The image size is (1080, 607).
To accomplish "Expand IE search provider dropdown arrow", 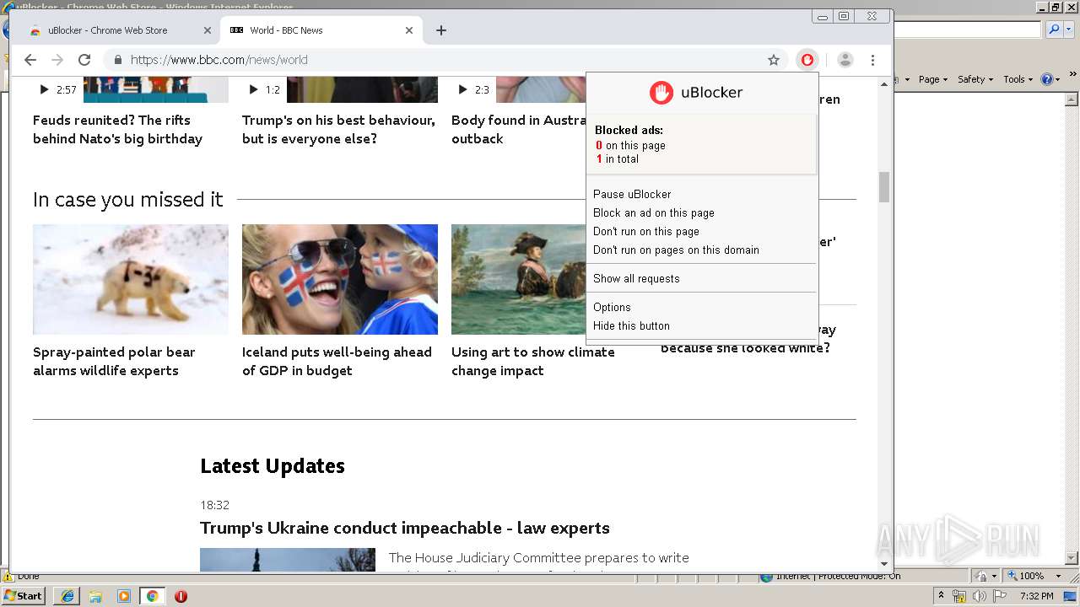I will click(1067, 30).
